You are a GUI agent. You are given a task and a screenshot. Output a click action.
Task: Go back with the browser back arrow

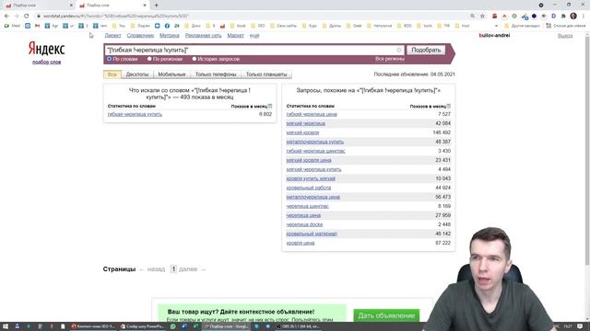tap(6, 17)
